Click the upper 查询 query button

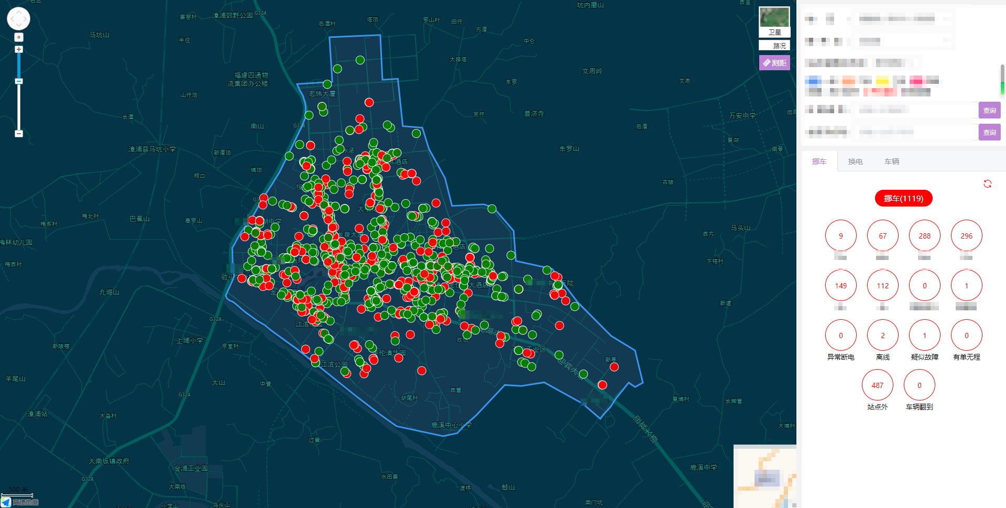989,110
